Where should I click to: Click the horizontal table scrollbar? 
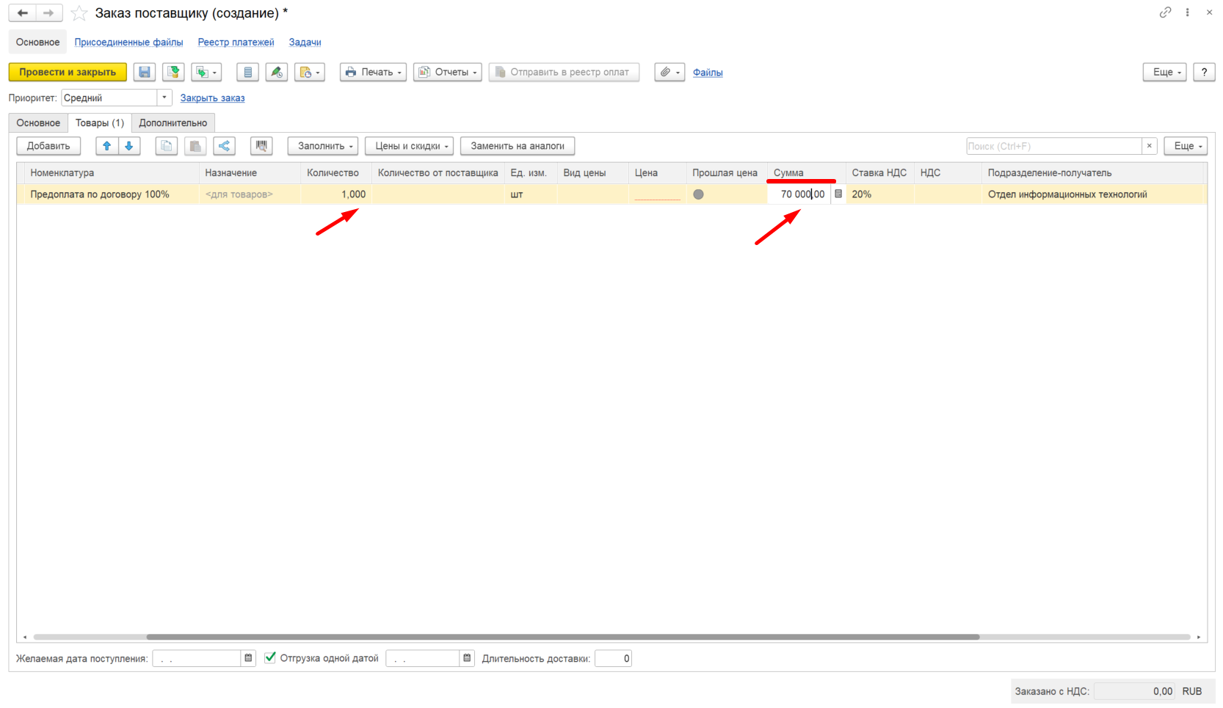(x=563, y=637)
